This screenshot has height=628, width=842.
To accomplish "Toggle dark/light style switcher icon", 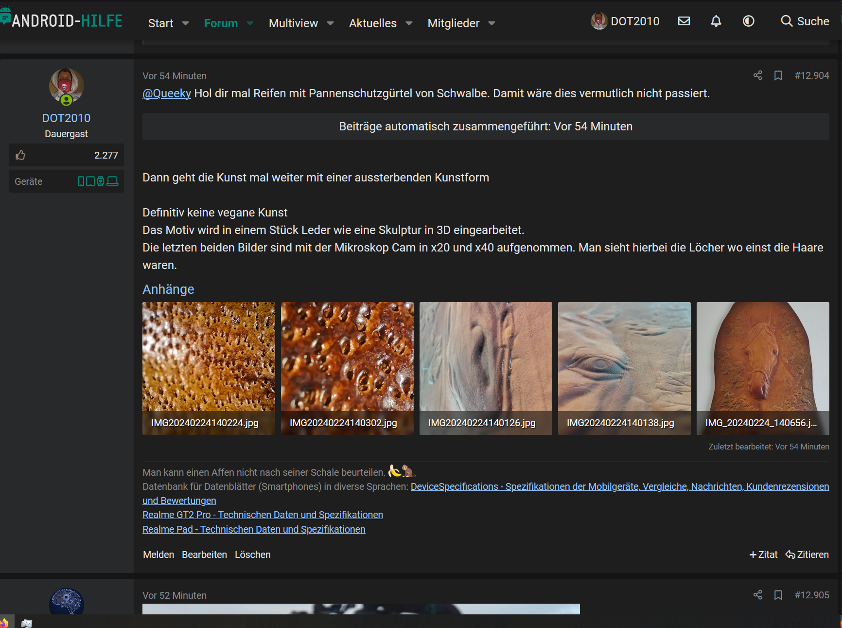I will tap(748, 21).
